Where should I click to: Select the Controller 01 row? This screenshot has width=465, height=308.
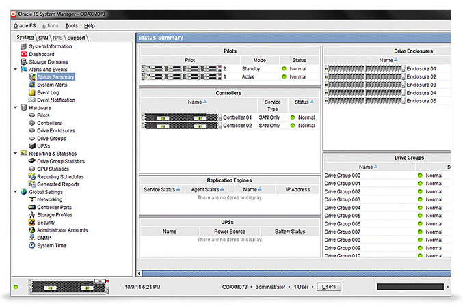pyautogui.click(x=230, y=117)
